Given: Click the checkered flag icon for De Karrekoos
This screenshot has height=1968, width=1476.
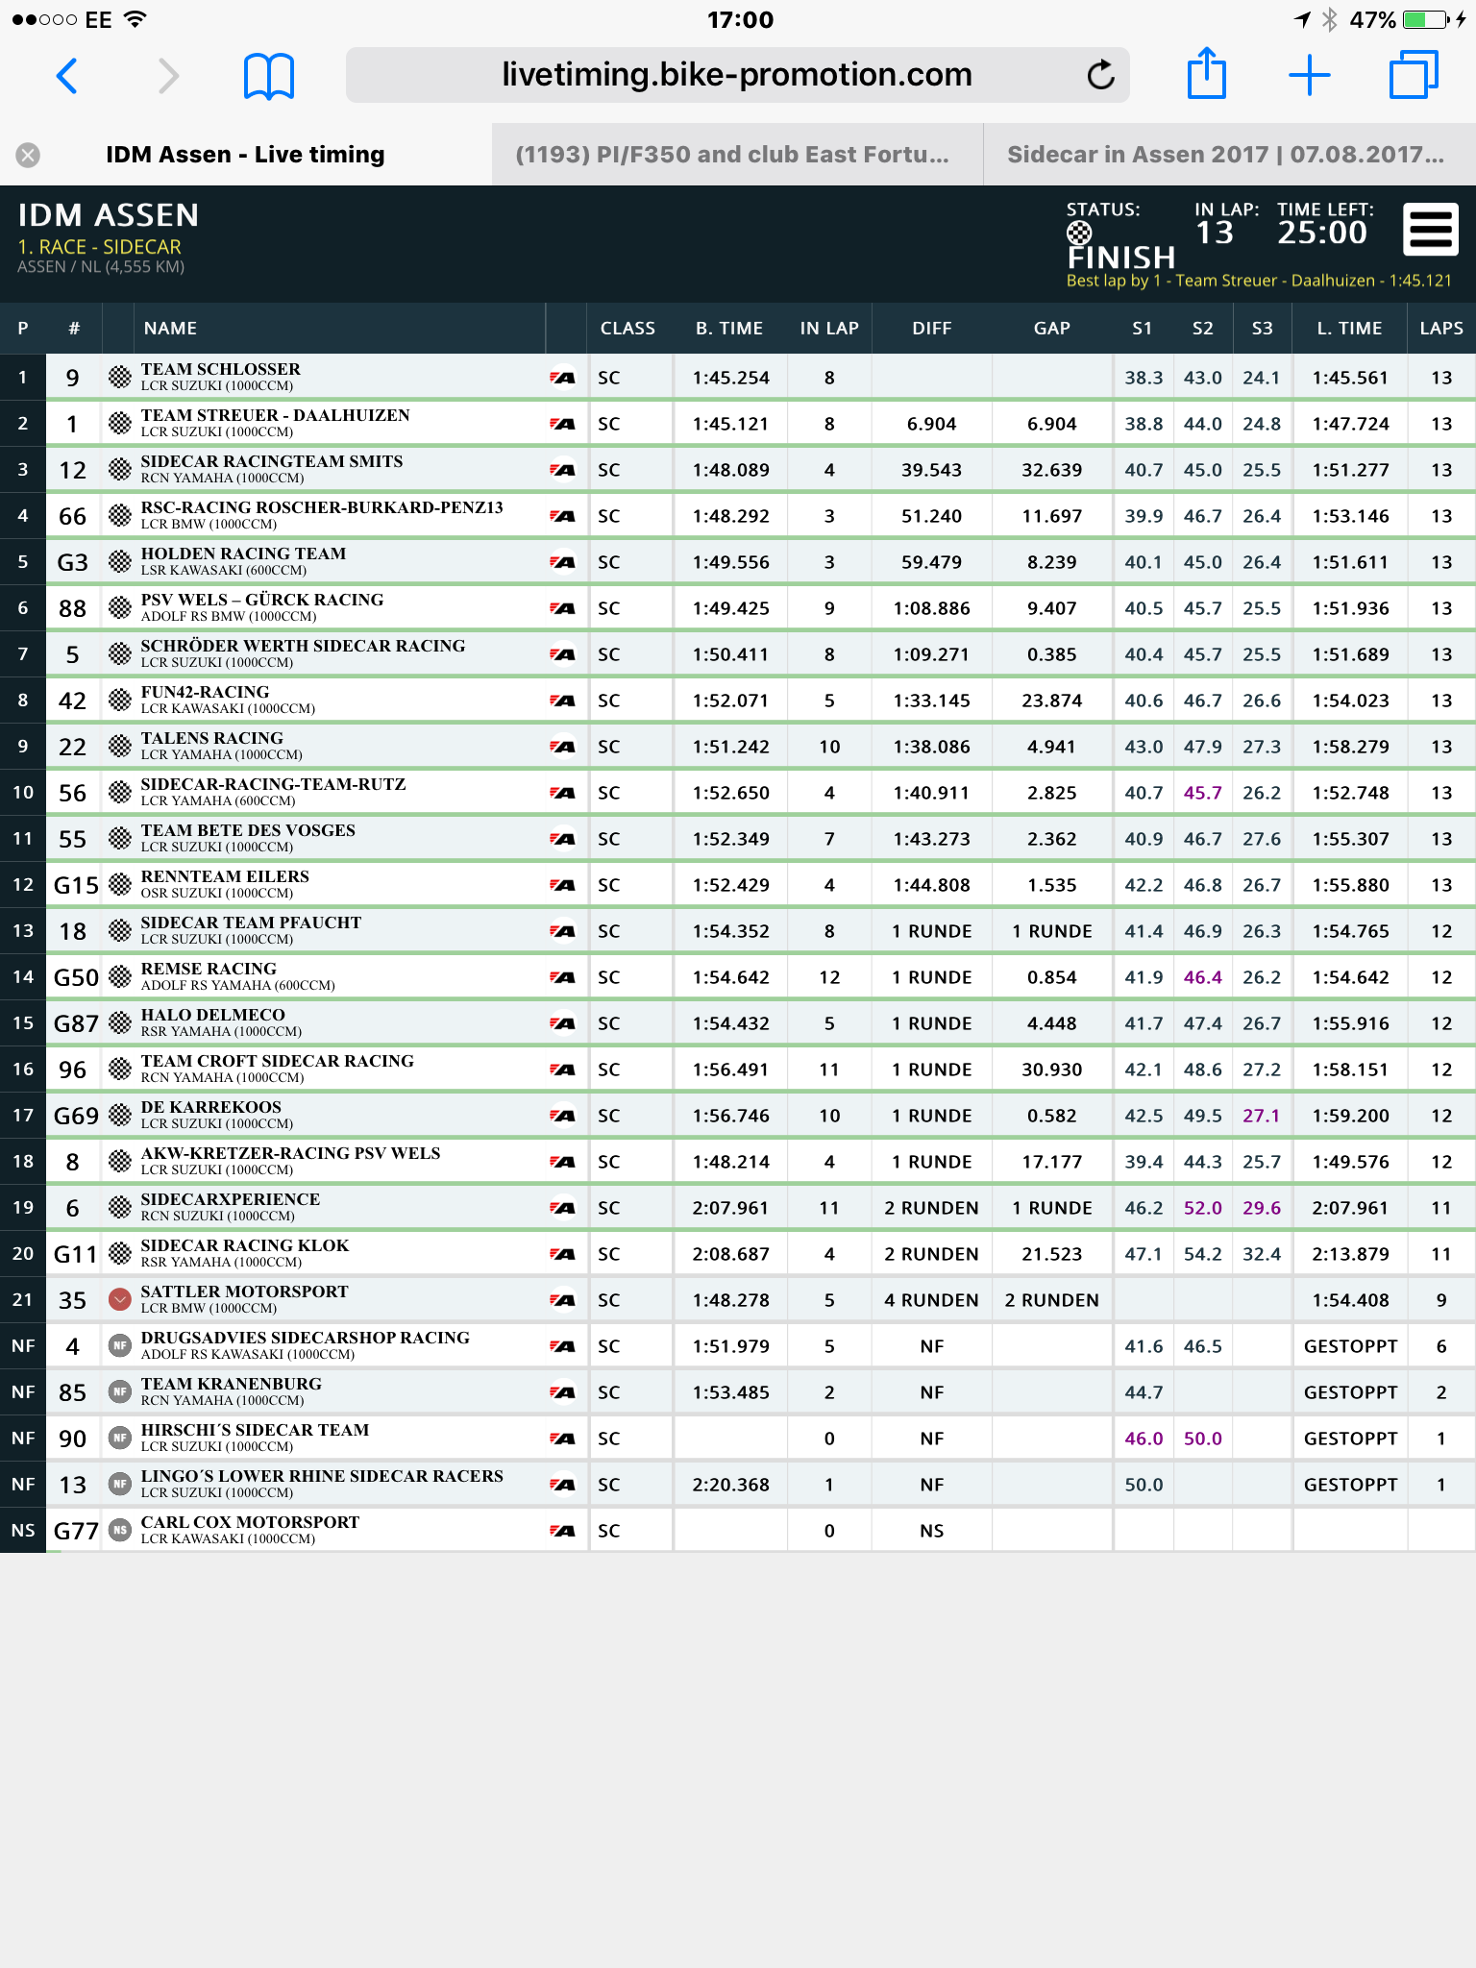Looking at the screenshot, I should [x=119, y=1115].
